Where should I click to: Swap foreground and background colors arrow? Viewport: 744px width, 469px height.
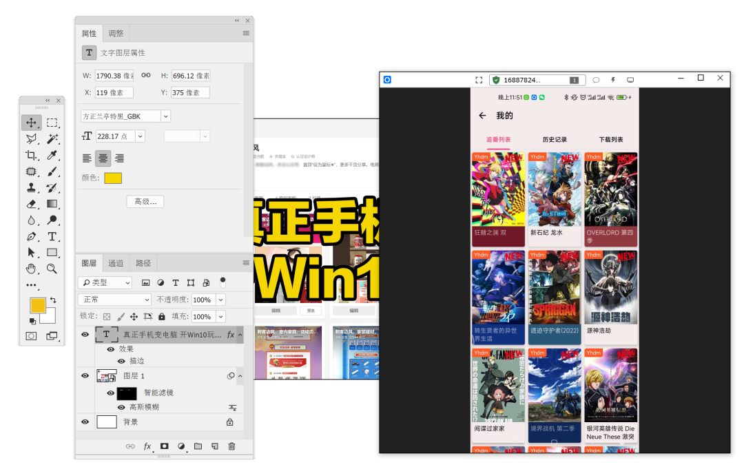click(x=53, y=300)
